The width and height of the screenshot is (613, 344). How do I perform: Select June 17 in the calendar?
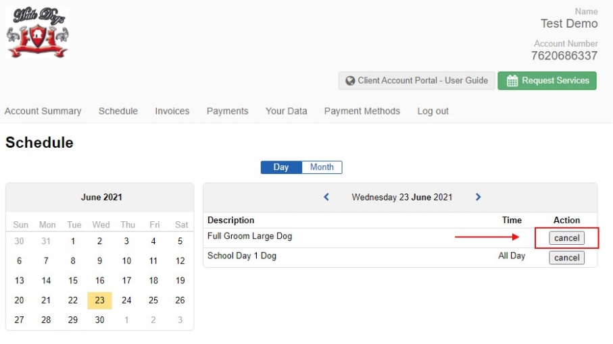126,281
